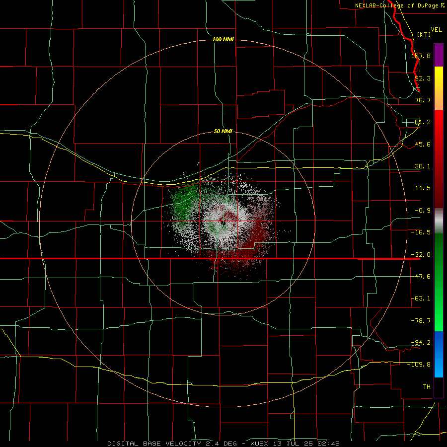
Task: Click the -32.0 velocity scale value
Action: point(421,255)
